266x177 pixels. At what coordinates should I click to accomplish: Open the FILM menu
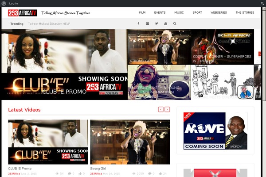click(x=142, y=12)
